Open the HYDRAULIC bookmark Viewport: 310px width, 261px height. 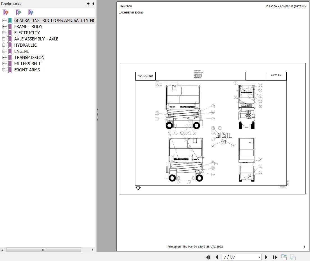(26, 45)
